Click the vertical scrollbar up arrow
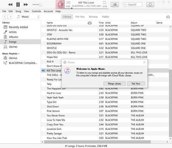This screenshot has width=172, height=148. (x=170, y=27)
